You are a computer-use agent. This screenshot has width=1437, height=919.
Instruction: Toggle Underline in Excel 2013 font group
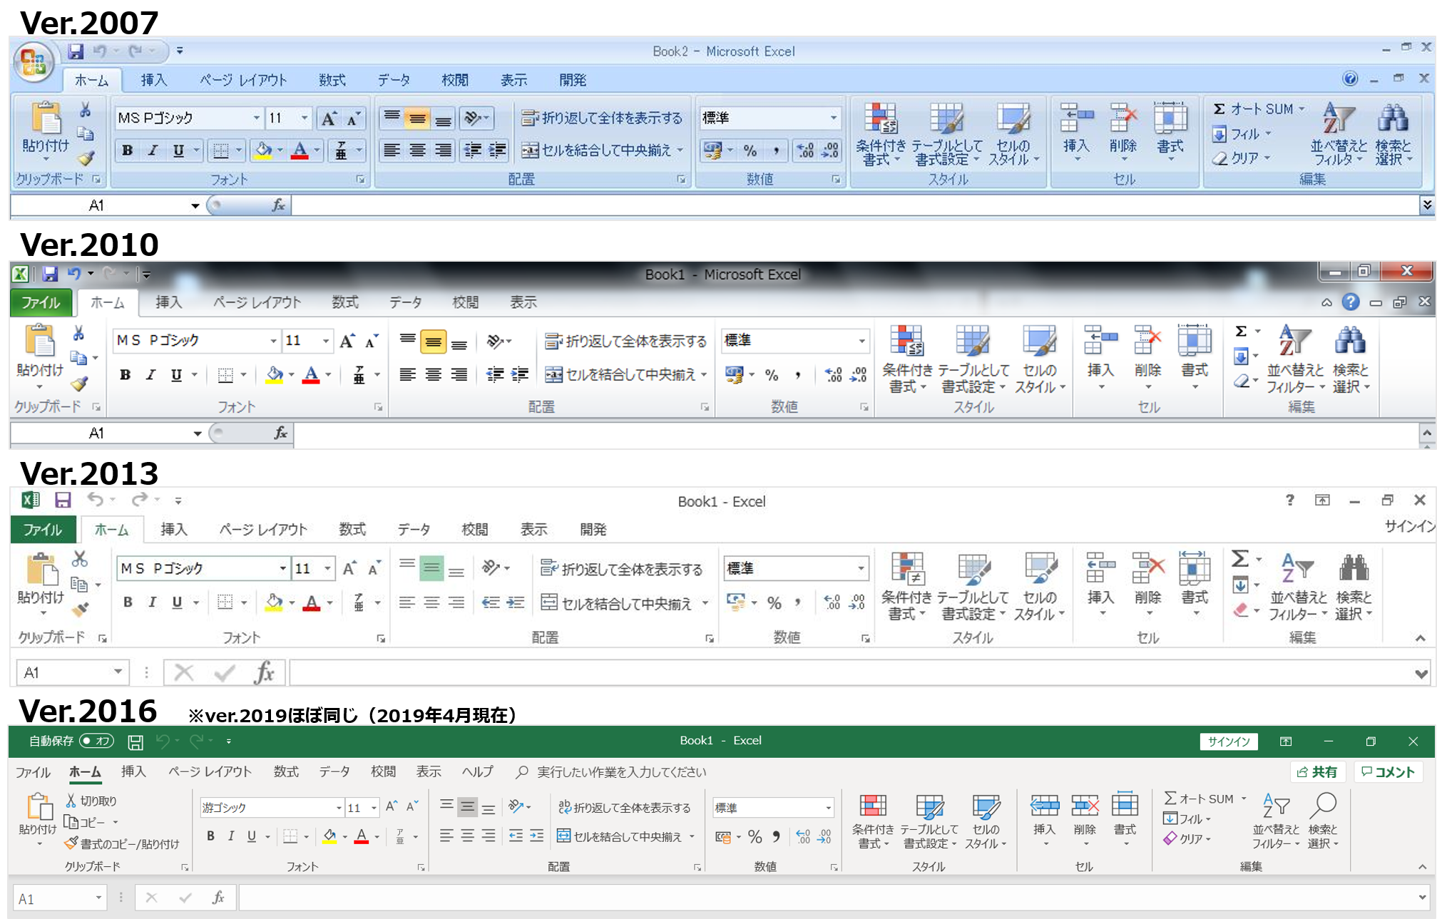coord(177,602)
